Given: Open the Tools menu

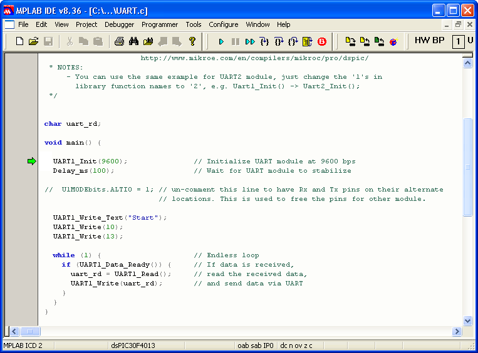Looking at the screenshot, I should 194,24.
